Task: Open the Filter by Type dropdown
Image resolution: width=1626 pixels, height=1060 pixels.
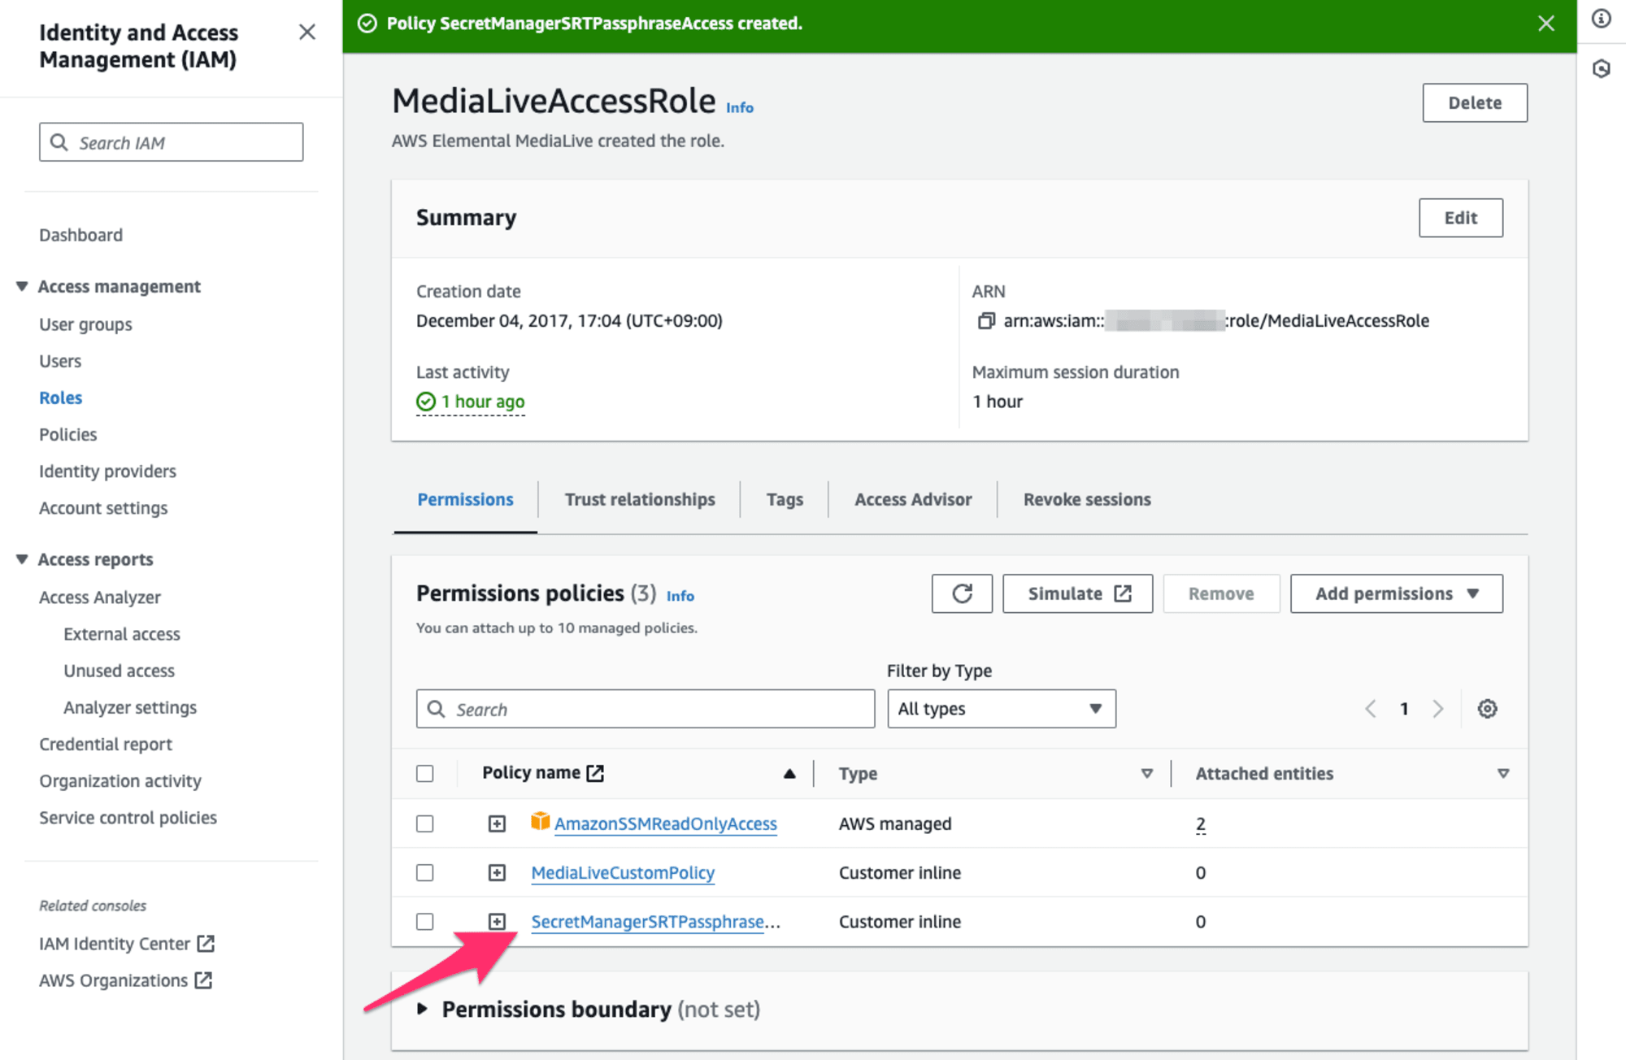Action: (x=1001, y=709)
